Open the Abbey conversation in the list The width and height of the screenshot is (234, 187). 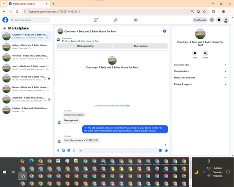[x=26, y=47]
